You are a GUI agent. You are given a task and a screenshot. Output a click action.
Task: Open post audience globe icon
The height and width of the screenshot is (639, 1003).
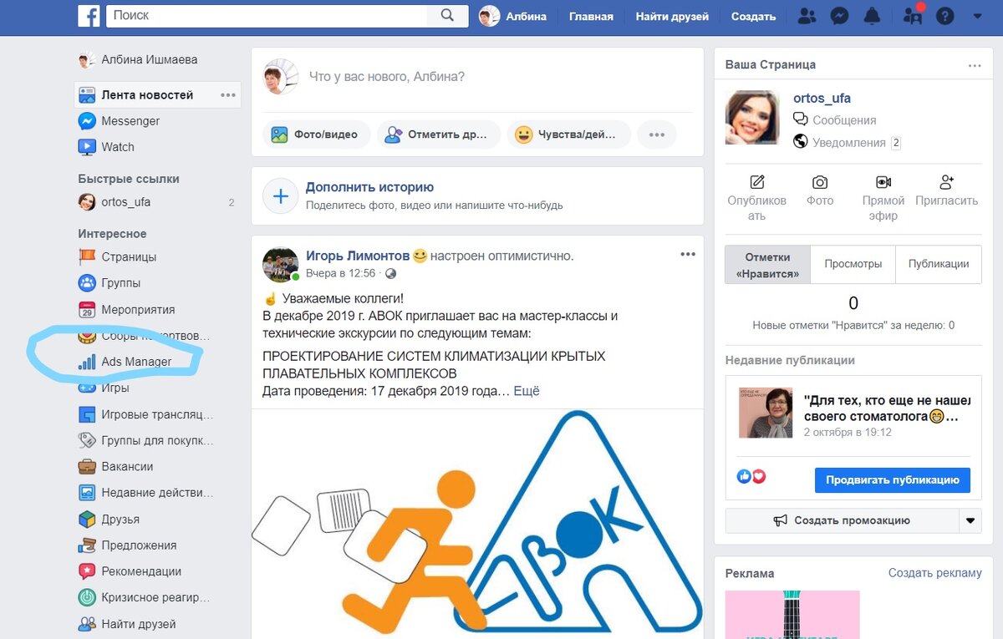pos(390,273)
